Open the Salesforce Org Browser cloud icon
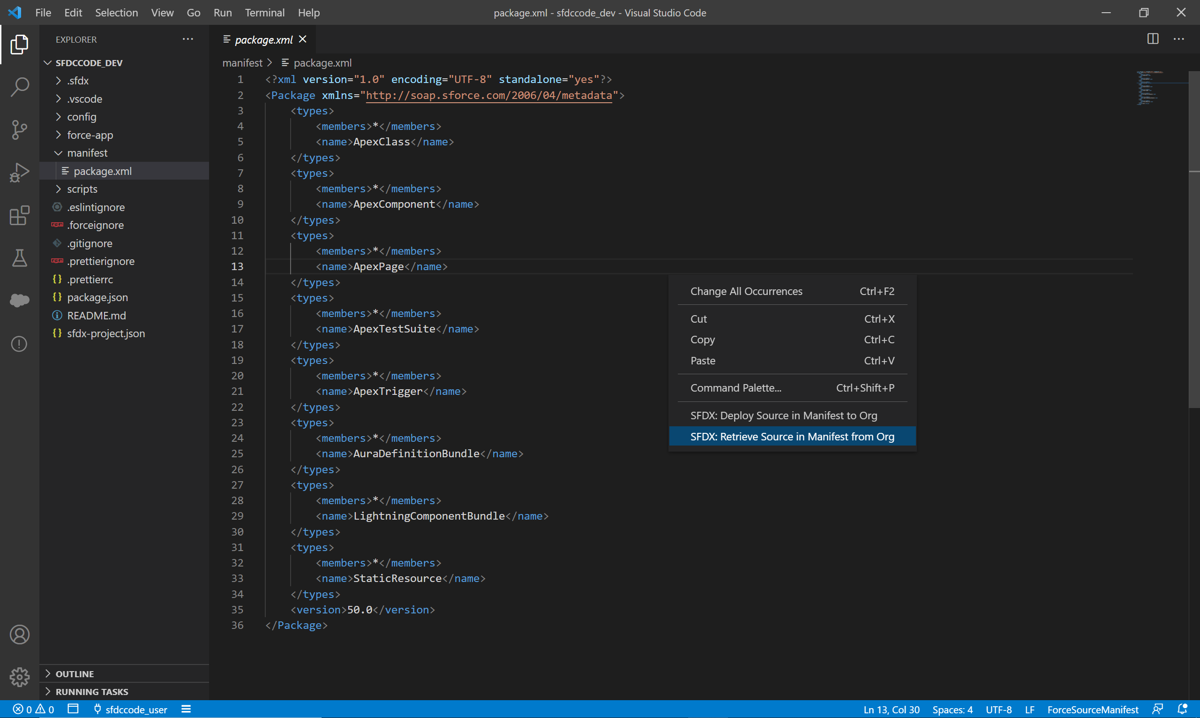This screenshot has height=718, width=1200. [19, 301]
